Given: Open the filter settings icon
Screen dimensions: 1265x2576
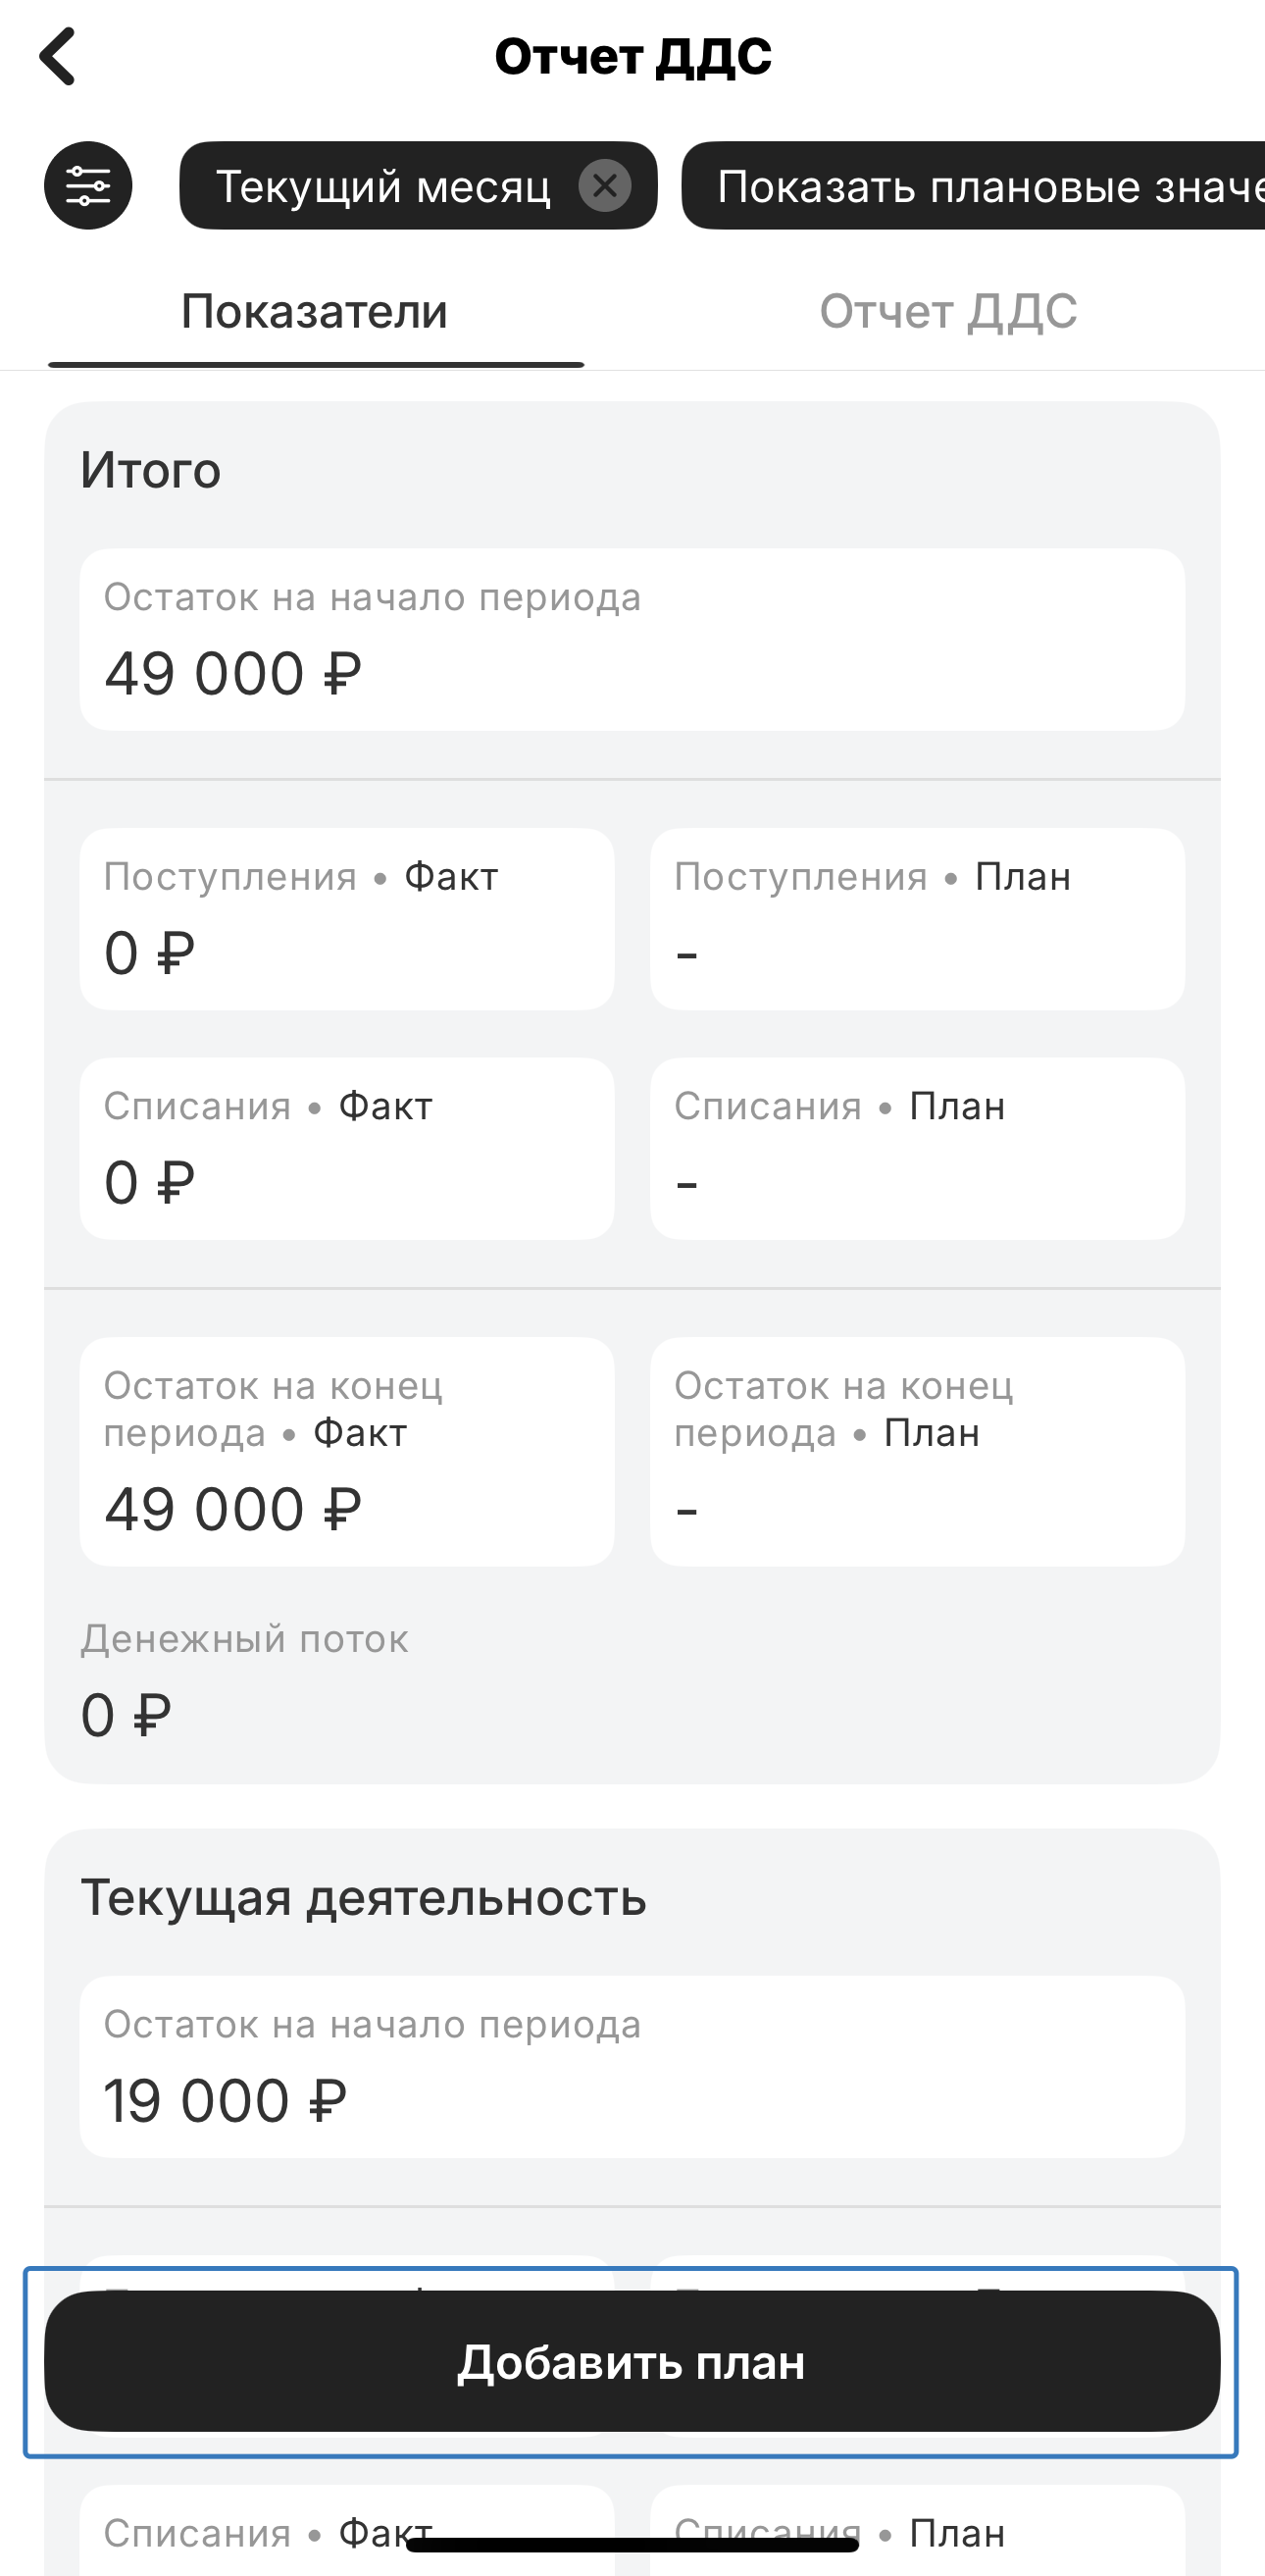Looking at the screenshot, I should 88,186.
